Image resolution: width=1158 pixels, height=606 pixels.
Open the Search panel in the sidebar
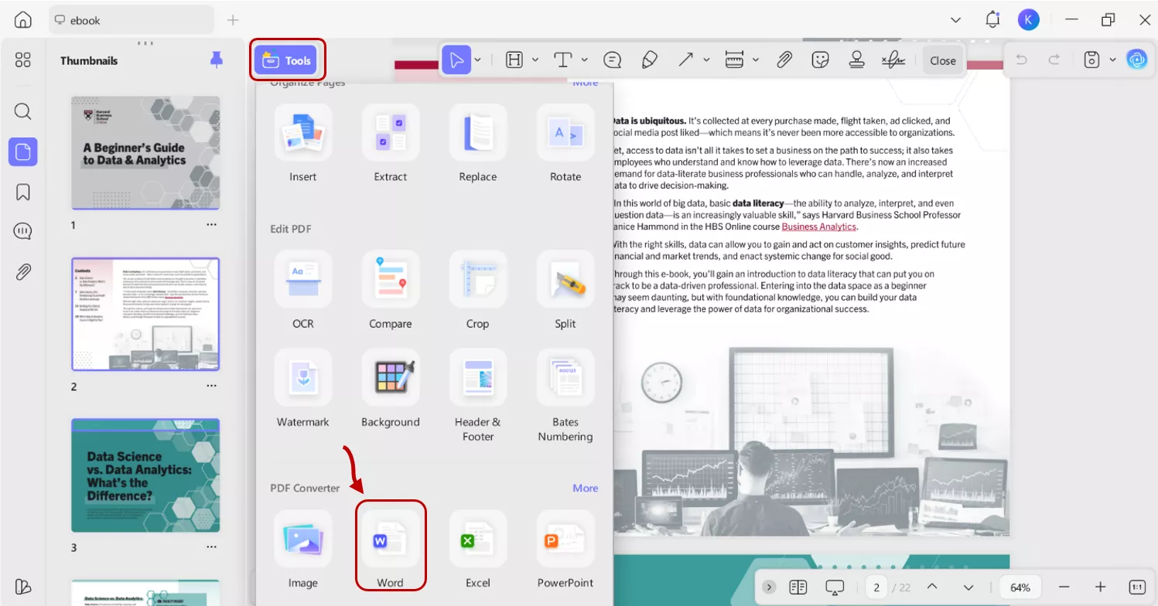pyautogui.click(x=22, y=111)
